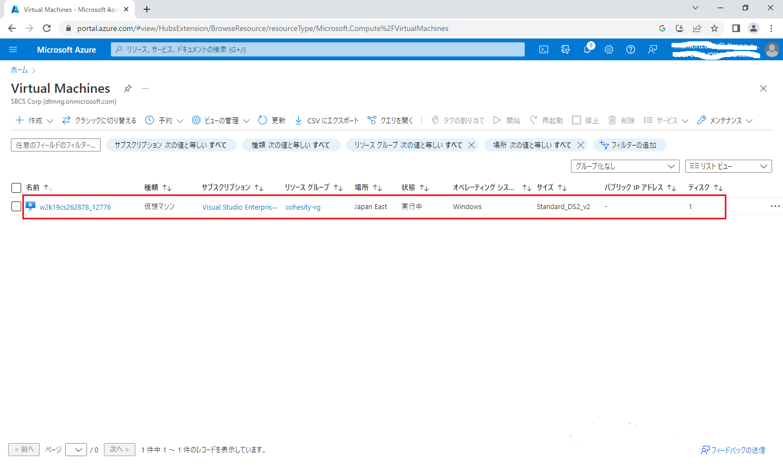Click the 前へ previous page button
Screen dimensions: 783x467
[x=24, y=450]
